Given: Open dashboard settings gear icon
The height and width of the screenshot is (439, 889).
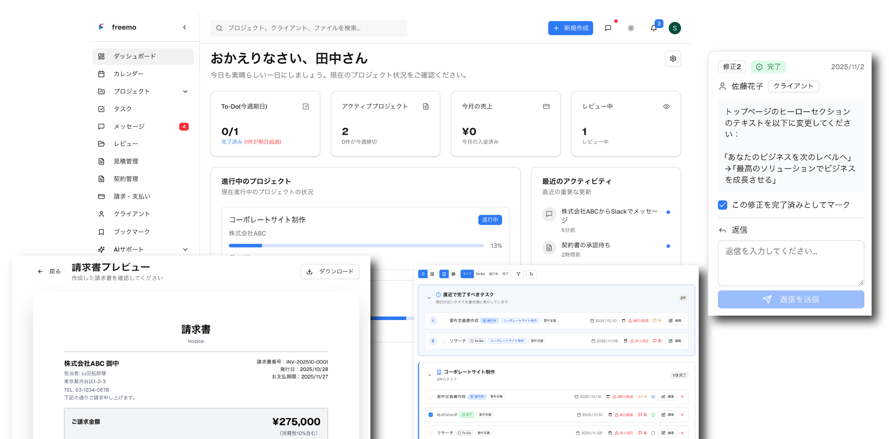Looking at the screenshot, I should pyautogui.click(x=673, y=59).
